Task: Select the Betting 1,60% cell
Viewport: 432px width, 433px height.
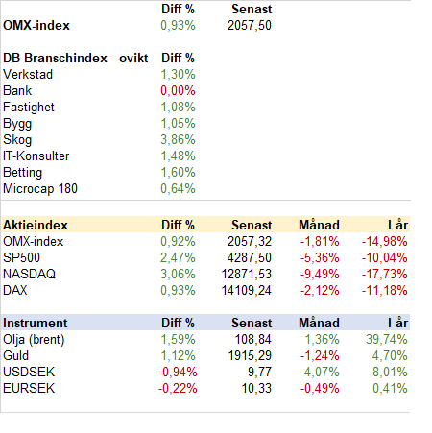Action: pyautogui.click(x=178, y=173)
